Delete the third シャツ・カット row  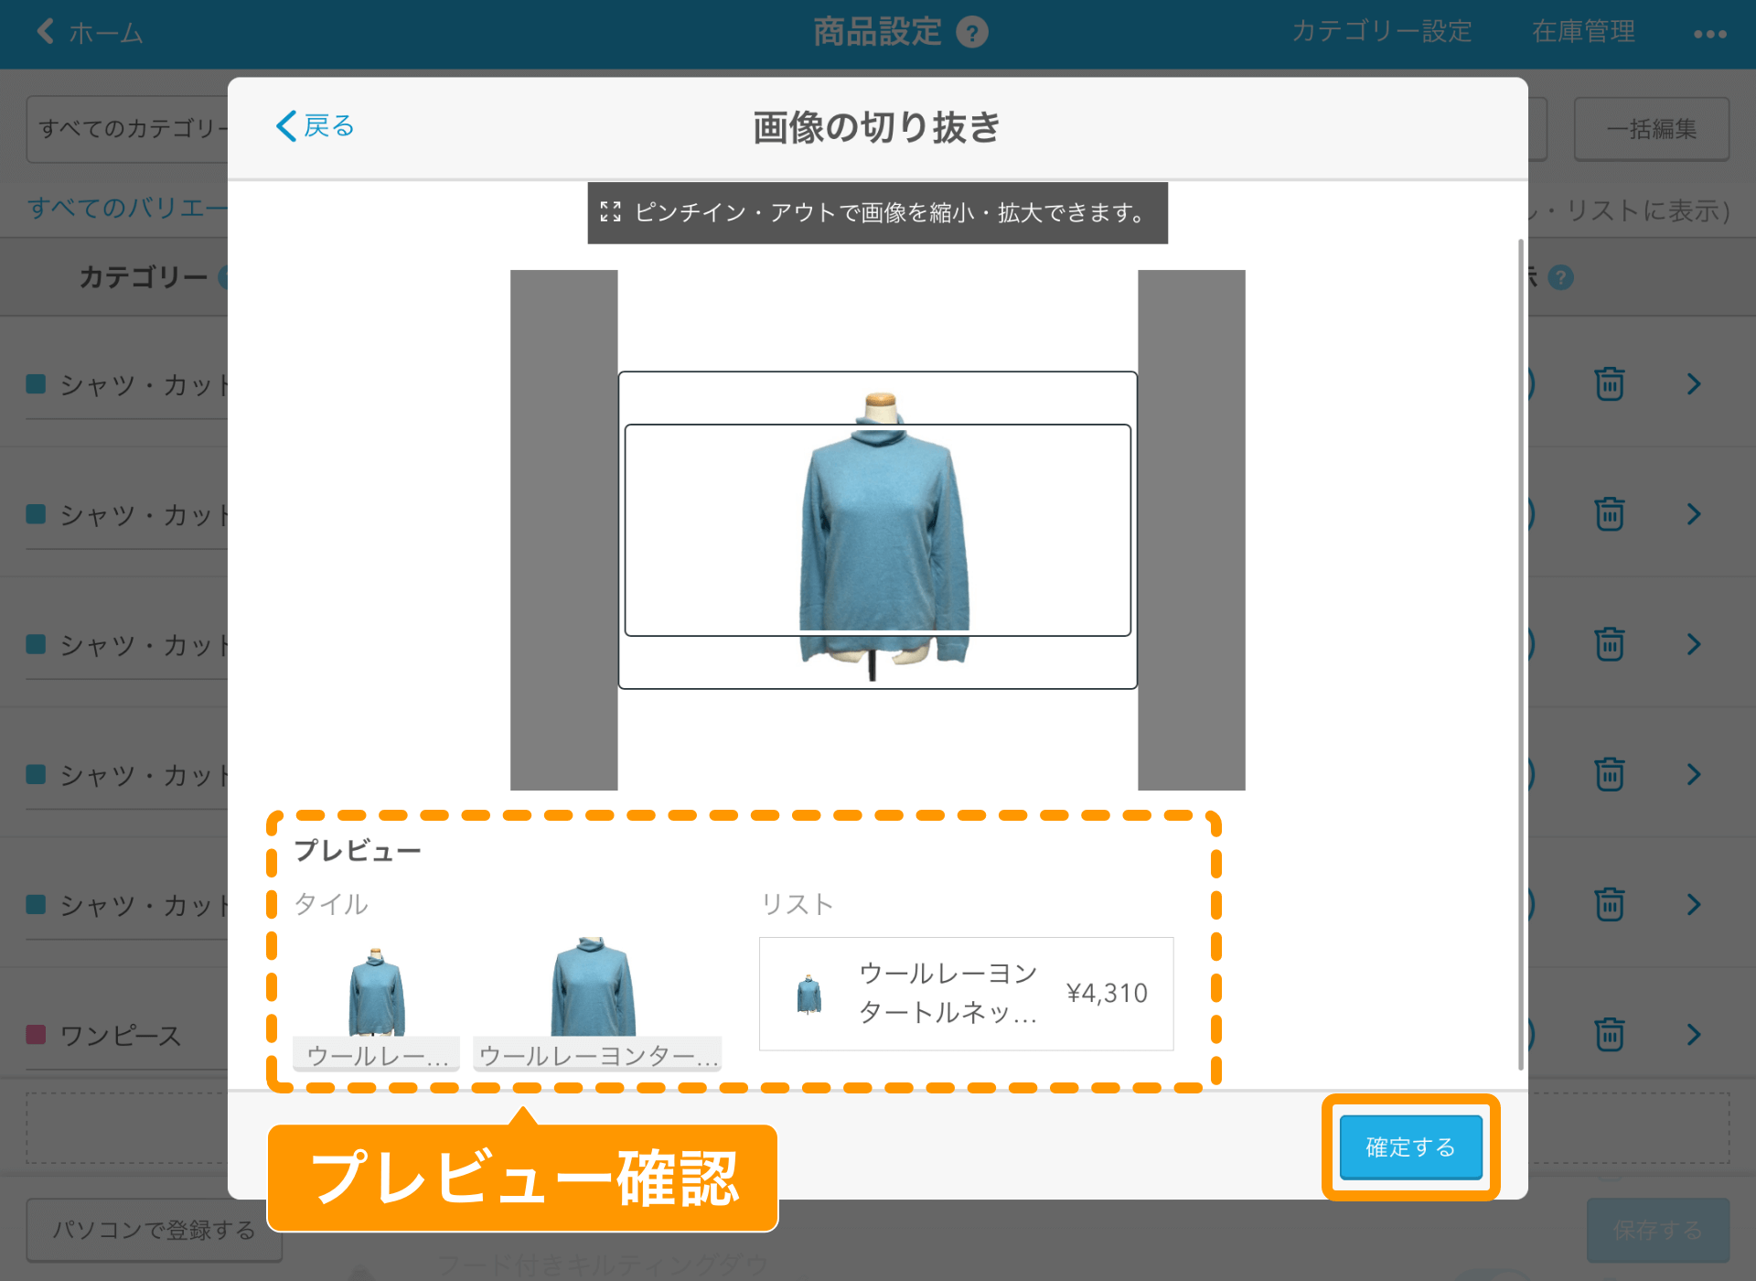1610,643
